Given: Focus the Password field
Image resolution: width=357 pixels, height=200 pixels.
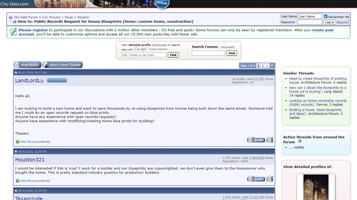Looking at the screenshot, I should pyautogui.click(x=310, y=22).
